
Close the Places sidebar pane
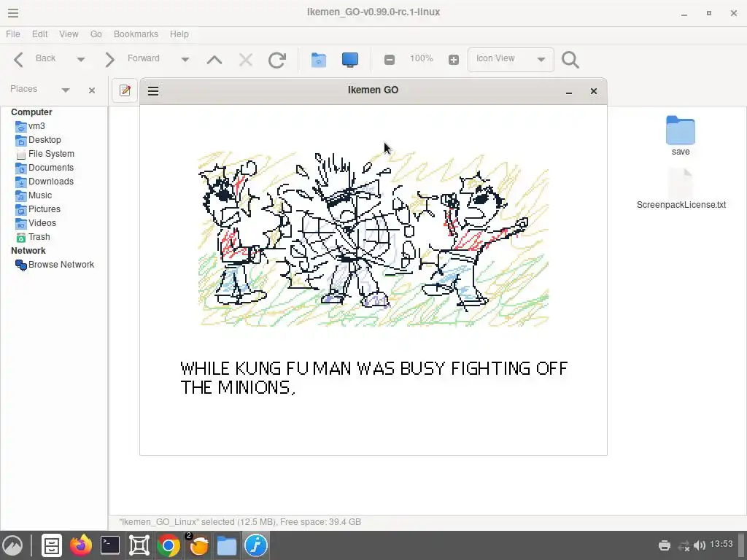[92, 90]
